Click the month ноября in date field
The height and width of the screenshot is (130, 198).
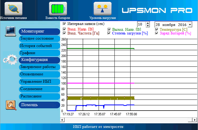coord(169,25)
